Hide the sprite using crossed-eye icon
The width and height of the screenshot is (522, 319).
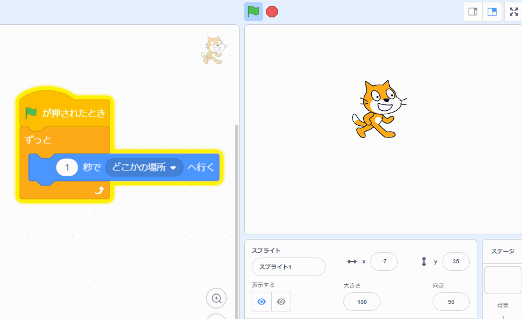281,302
